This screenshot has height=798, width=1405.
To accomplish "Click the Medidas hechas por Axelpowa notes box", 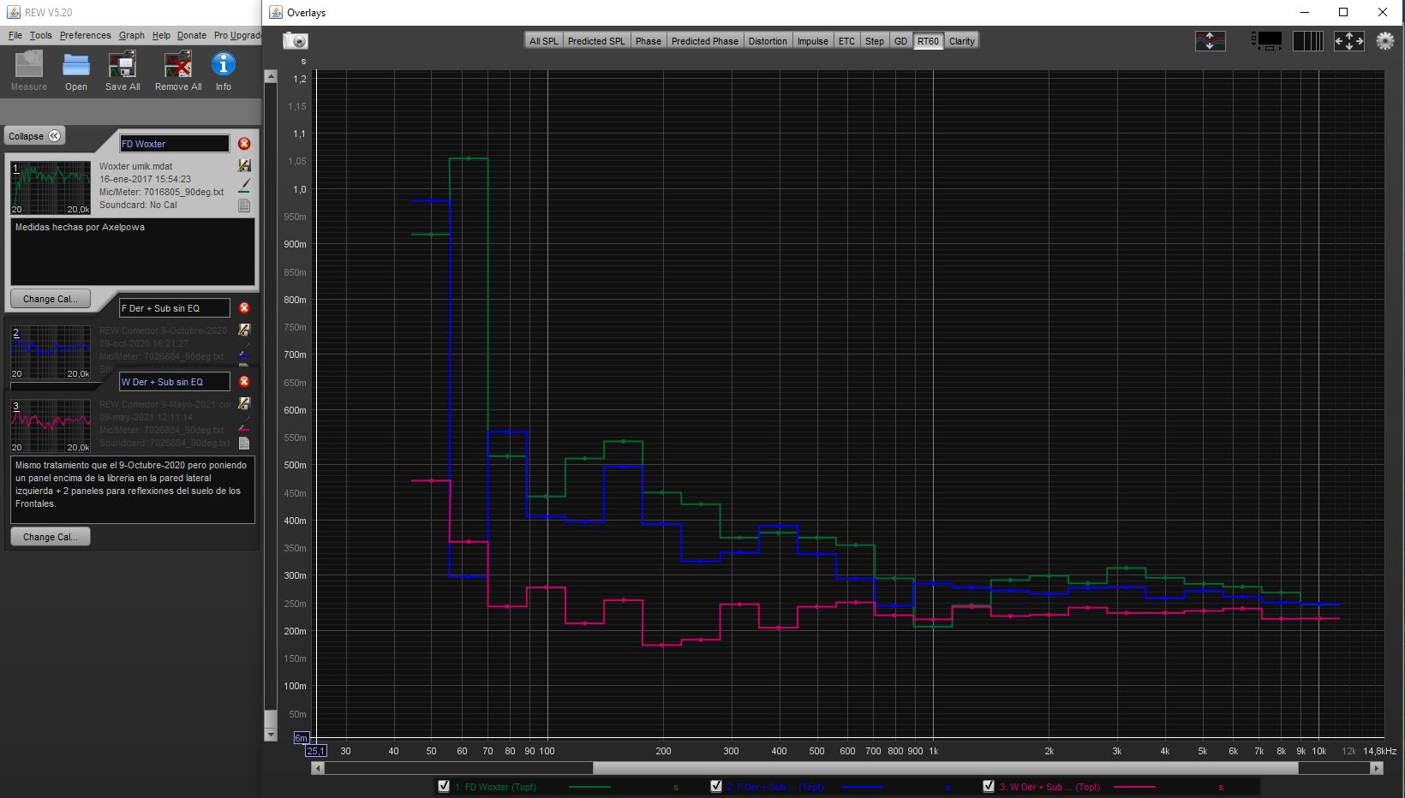I will pos(133,252).
